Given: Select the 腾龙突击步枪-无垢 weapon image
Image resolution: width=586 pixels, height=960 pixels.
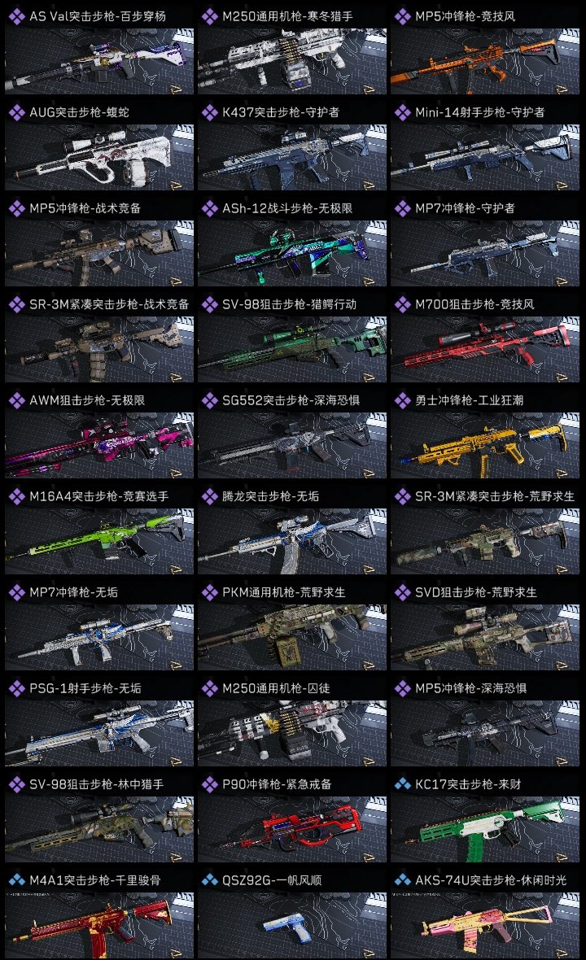Looking at the screenshot, I should point(292,541).
